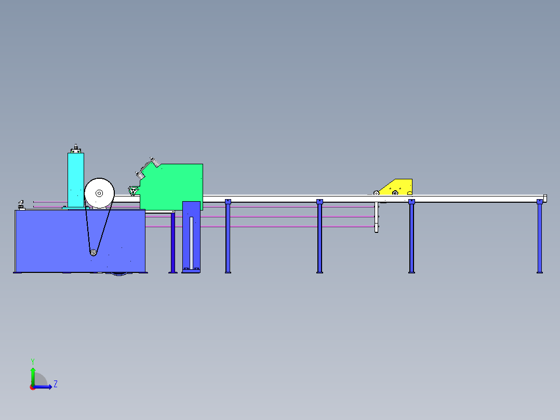
Task: Pick the small drive pulley on blue cabinet
Action: pos(93,252)
